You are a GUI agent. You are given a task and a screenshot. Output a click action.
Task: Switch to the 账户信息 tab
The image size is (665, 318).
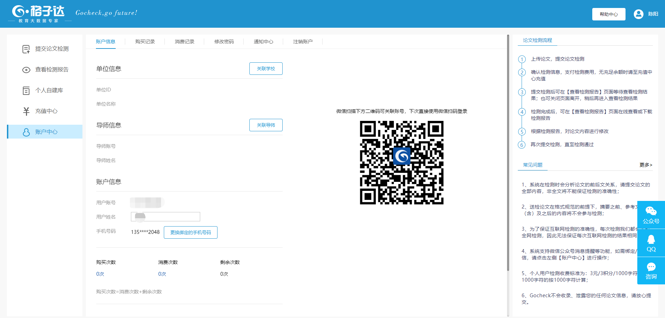[x=106, y=42]
